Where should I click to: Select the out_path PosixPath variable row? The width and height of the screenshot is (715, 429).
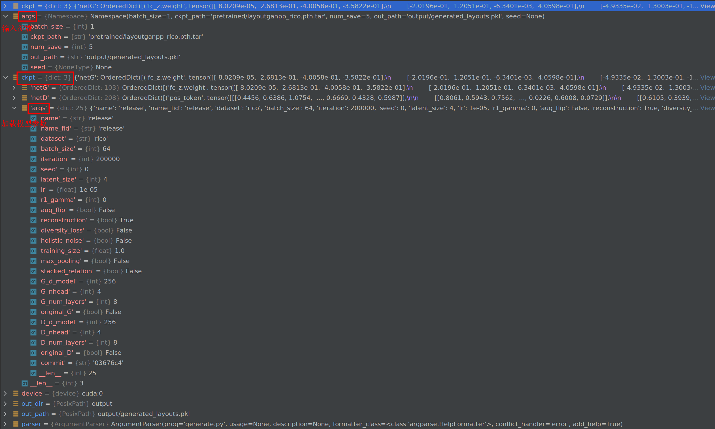coord(106,414)
